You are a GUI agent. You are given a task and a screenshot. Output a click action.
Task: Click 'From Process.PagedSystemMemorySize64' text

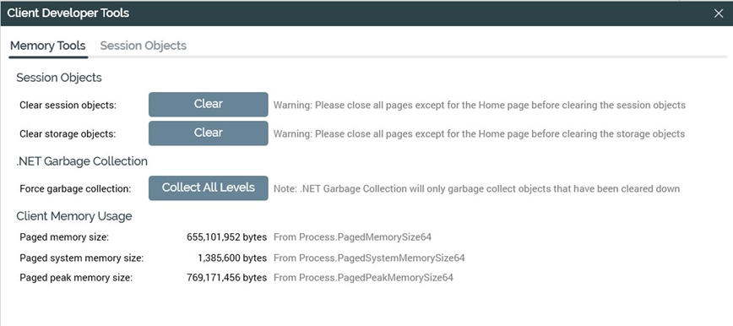pos(369,258)
